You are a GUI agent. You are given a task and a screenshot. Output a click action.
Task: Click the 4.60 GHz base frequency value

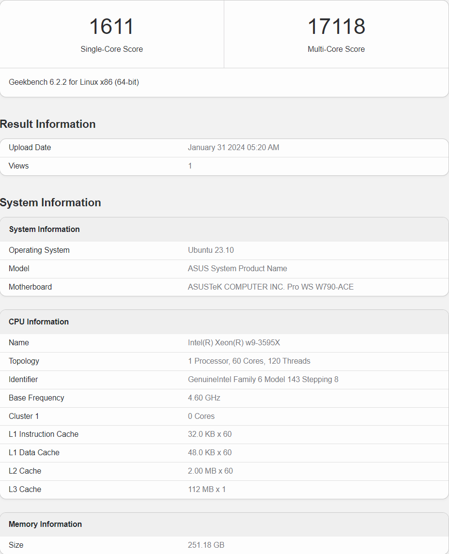pyautogui.click(x=204, y=398)
